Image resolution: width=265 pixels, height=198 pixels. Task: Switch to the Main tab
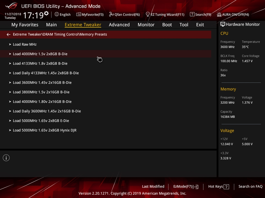pos(51,25)
